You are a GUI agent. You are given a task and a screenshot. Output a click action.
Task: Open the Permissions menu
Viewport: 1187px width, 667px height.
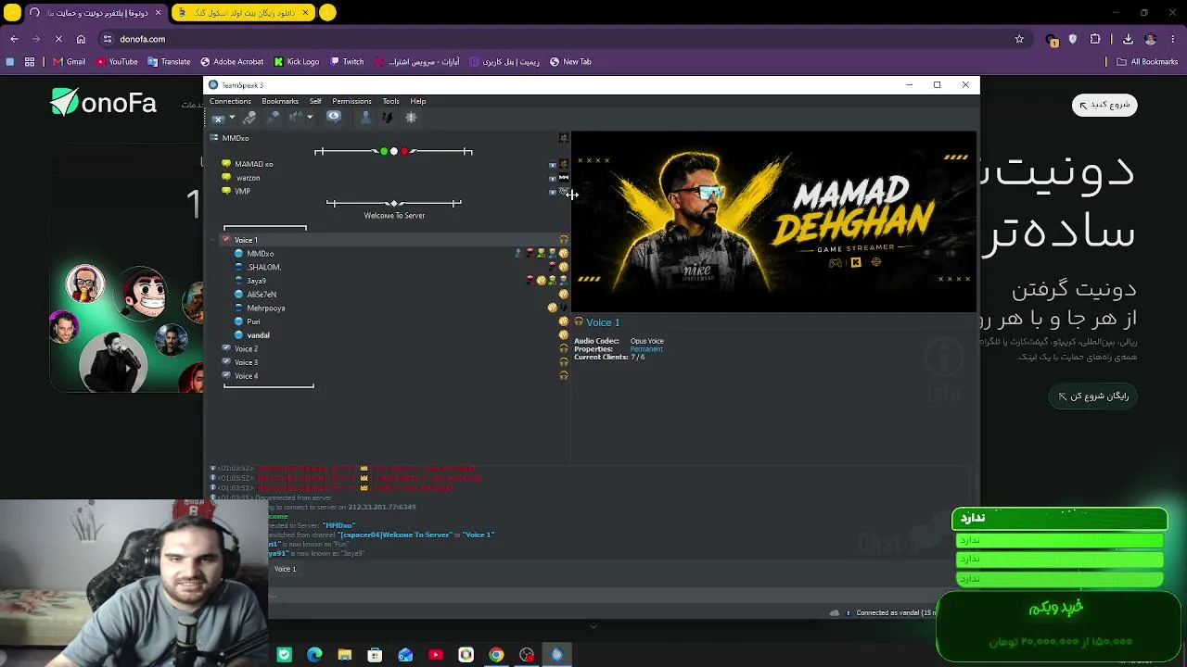(351, 101)
